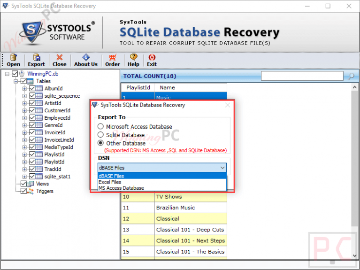Screen dimensions: 360x270
Task: Click the EmployeeId table icon
Action: (39, 118)
